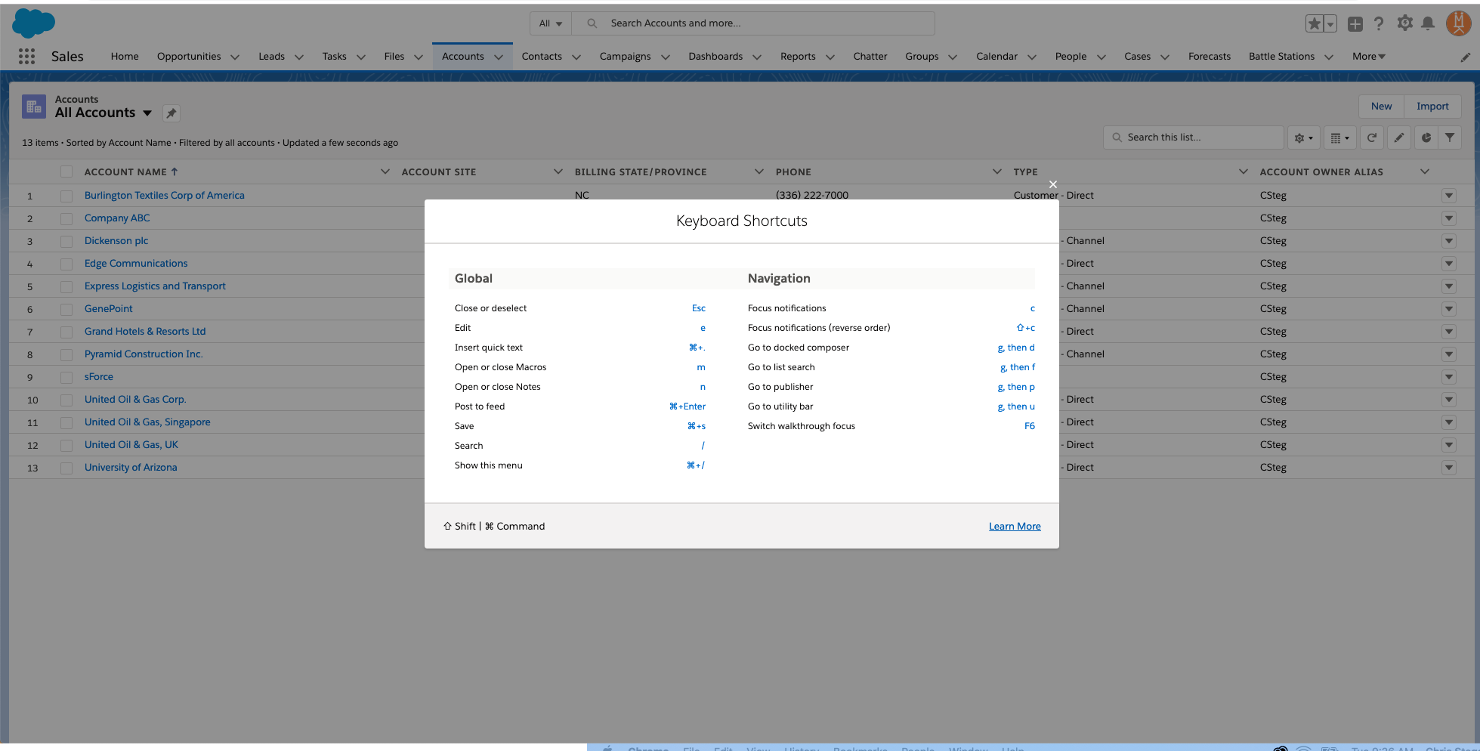1480x751 pixels.
Task: Open the App Launcher waffle icon
Action: [x=26, y=56]
